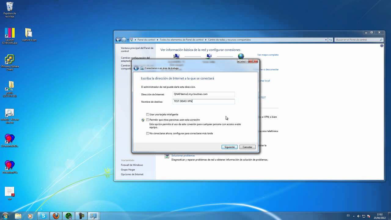Open Skype from the taskbar
The image size is (391, 220).
click(43, 216)
